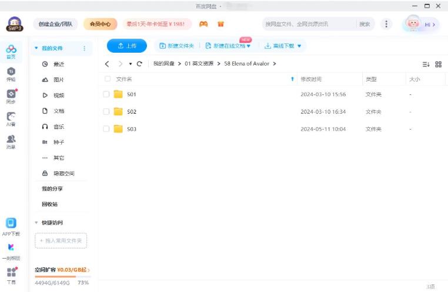Collapse the 我的文件 tree section
The width and height of the screenshot is (448, 292).
click(x=36, y=48)
